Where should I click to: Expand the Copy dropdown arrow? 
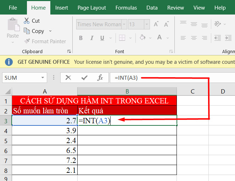(x=50, y=31)
